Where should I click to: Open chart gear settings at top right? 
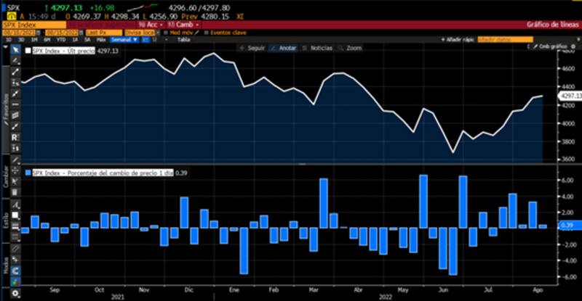coord(573,46)
